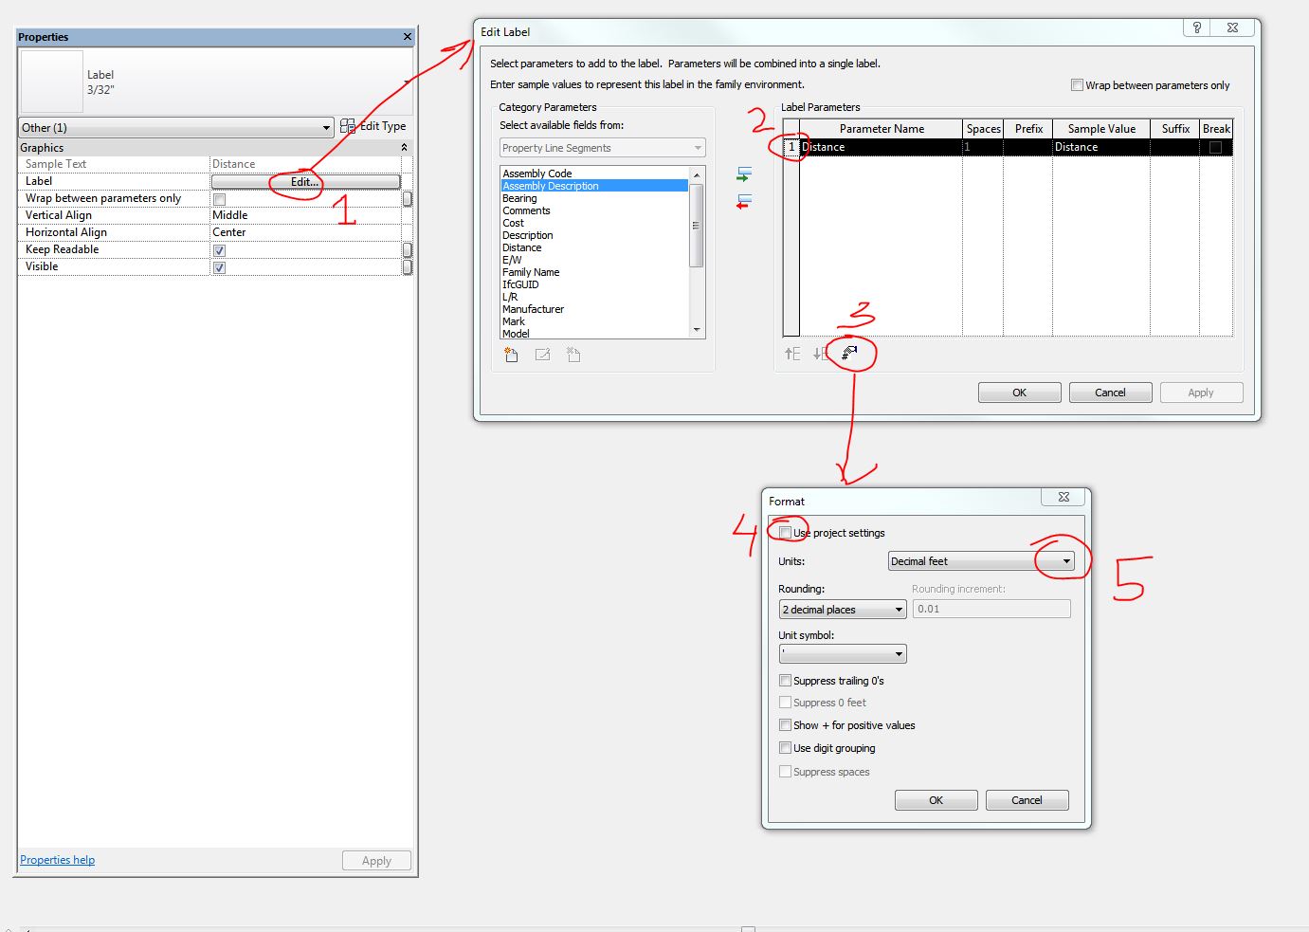Open the parameter units format editor icon
Screen dimensions: 1309x932
850,353
